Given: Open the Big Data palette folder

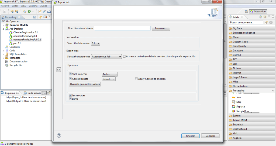Looking at the screenshot, I should coord(237,28).
